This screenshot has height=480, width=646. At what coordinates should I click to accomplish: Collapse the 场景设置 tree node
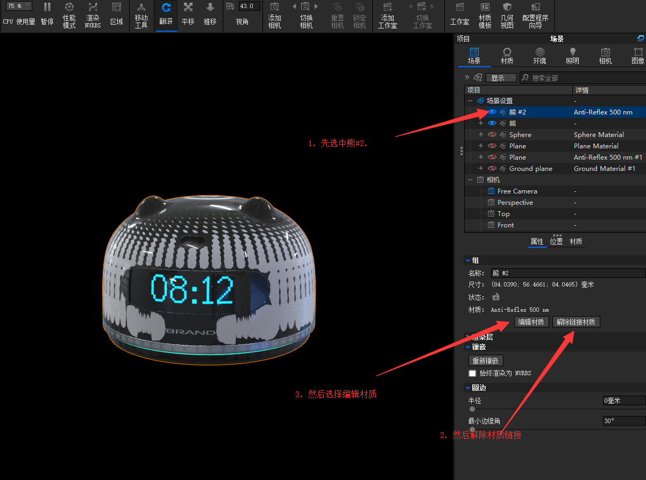(x=470, y=101)
